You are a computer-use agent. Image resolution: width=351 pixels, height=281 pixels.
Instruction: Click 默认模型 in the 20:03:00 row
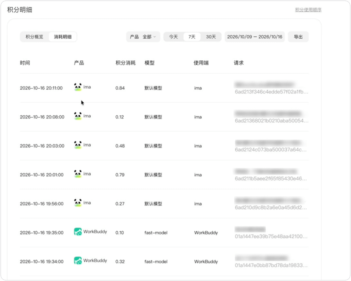(153, 146)
